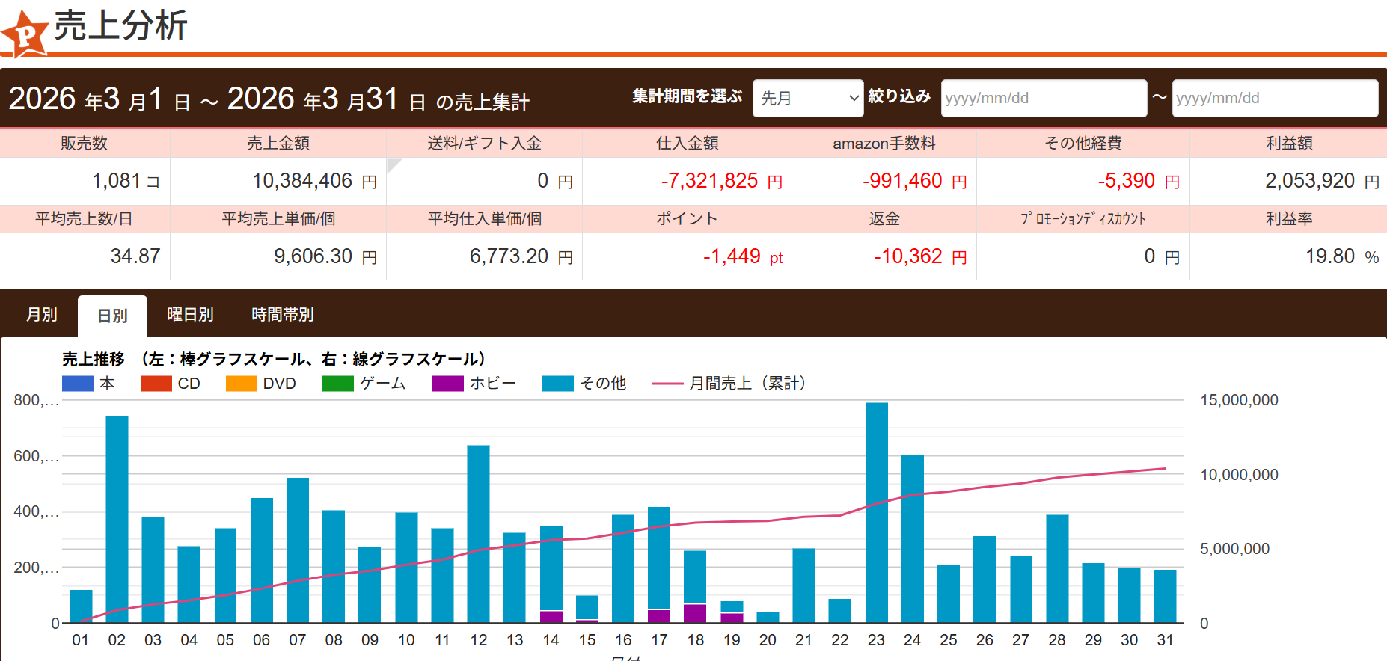Switch to the 時間帯別 tab
Viewport: 1387px width, 661px height.
click(282, 315)
